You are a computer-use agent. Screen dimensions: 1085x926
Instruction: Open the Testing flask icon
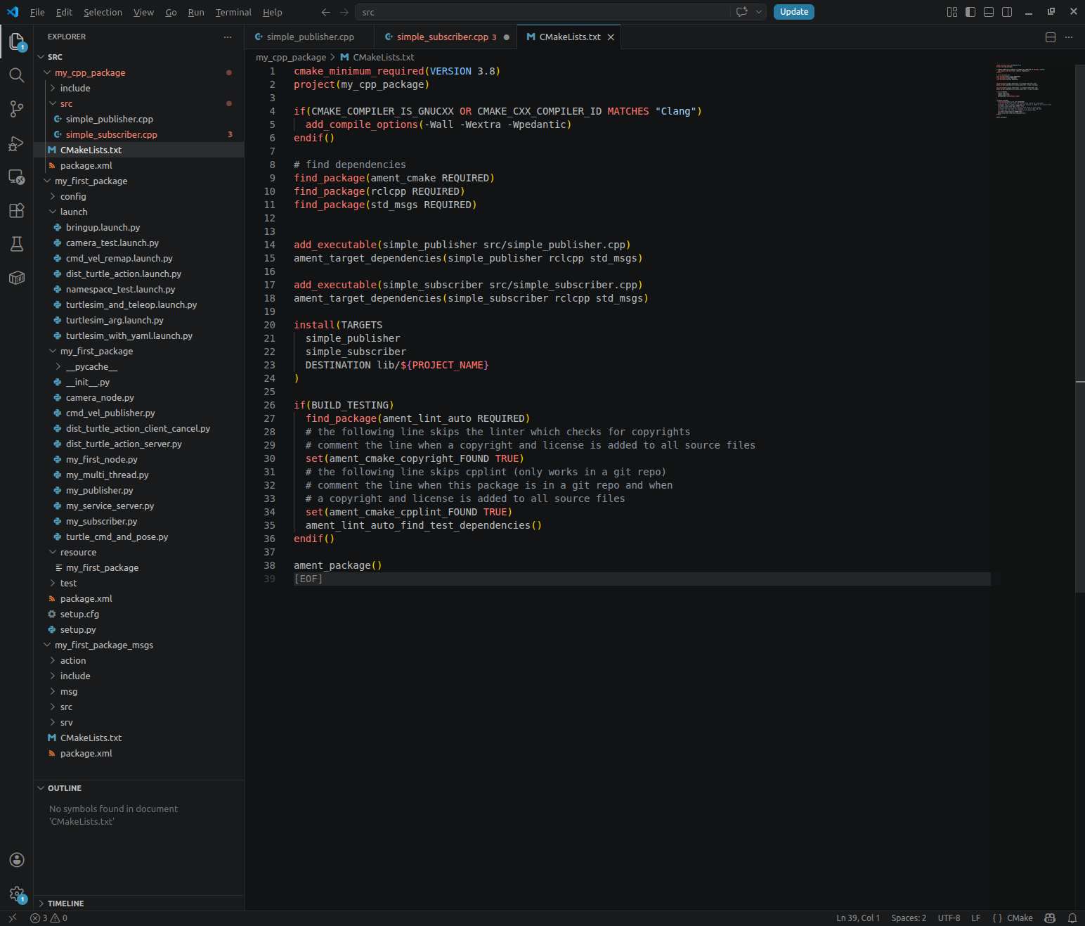(17, 244)
